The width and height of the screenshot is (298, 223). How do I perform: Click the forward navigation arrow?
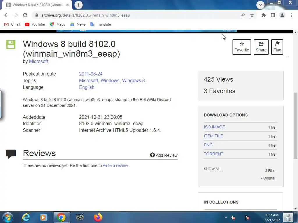16,15
